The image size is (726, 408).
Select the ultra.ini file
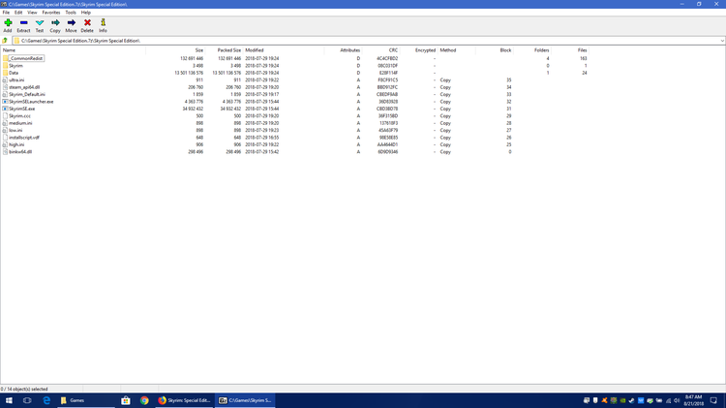16,80
